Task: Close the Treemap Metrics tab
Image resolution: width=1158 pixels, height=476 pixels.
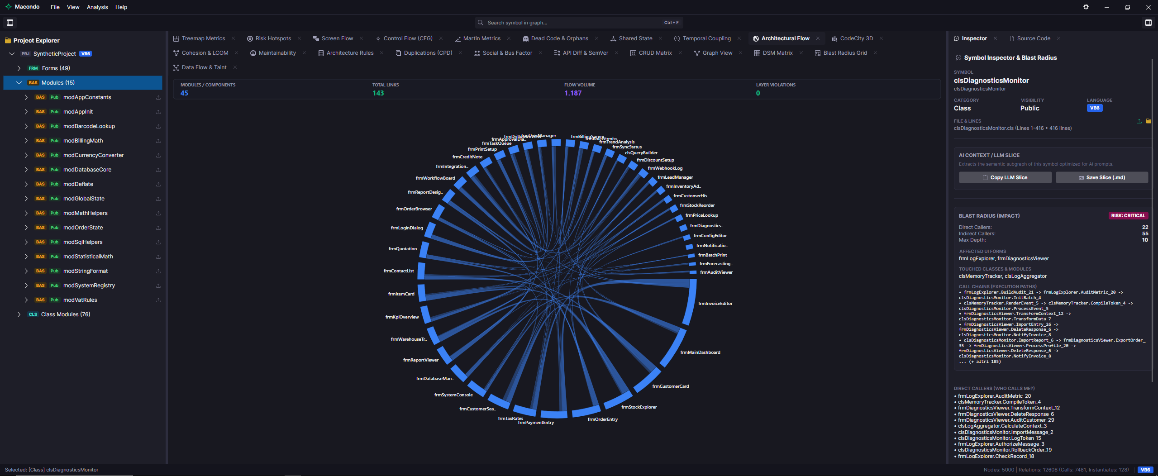Action: pos(233,38)
